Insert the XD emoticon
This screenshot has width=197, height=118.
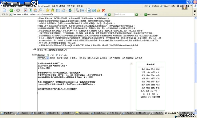click(x=152, y=91)
